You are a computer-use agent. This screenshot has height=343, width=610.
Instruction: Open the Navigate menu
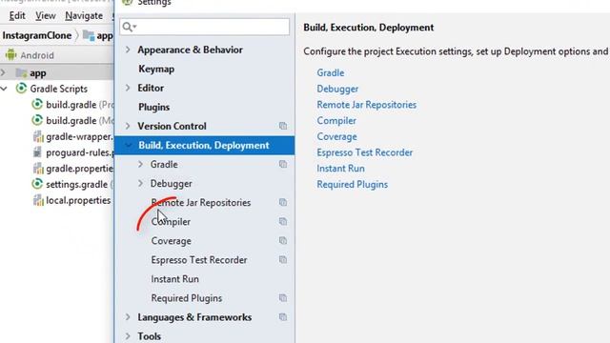[x=84, y=16]
